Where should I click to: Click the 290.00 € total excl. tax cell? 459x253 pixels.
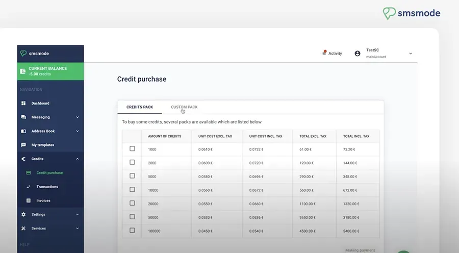click(x=305, y=176)
